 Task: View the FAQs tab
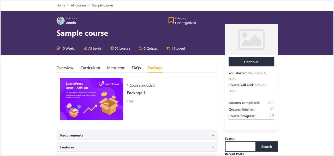pyautogui.click(x=136, y=68)
